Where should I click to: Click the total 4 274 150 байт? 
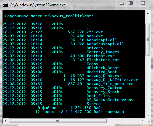click(x=87, y=108)
